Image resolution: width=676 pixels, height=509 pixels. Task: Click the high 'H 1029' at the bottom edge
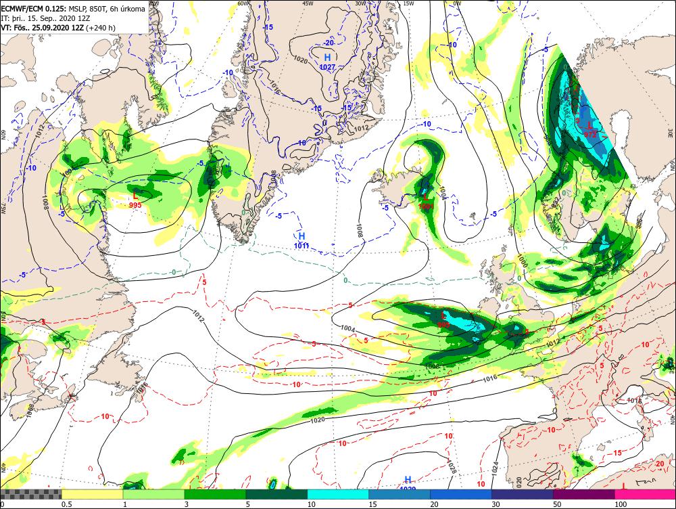click(408, 483)
